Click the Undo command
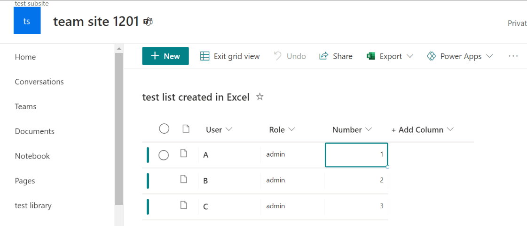 290,56
